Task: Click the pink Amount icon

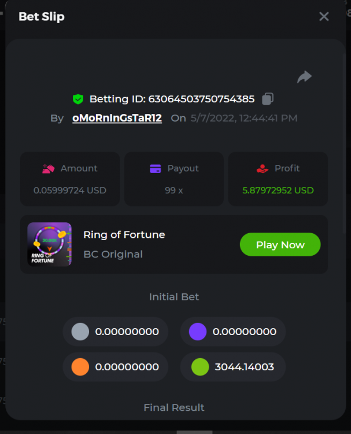Action: tap(48, 168)
